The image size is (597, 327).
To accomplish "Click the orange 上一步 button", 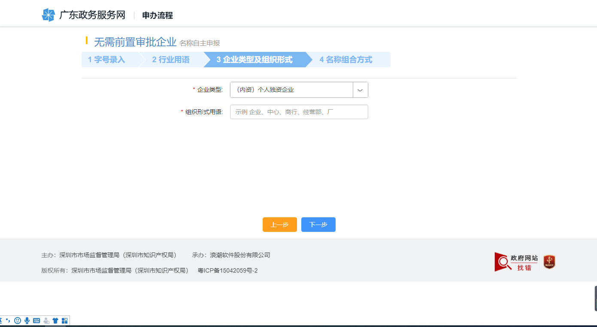I will (x=279, y=224).
